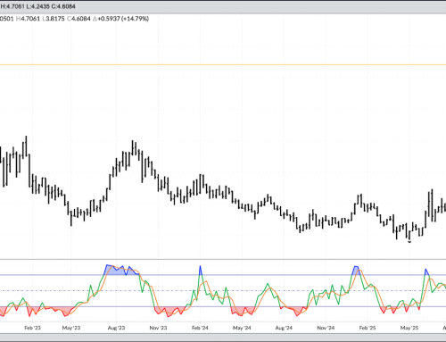Click the horizontal scrollbar below the chart
Image resolution: width=446 pixels, height=342 pixels.
pyautogui.click(x=223, y=338)
